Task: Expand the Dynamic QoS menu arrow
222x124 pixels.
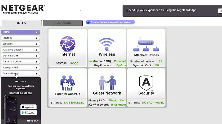Action: (37, 56)
